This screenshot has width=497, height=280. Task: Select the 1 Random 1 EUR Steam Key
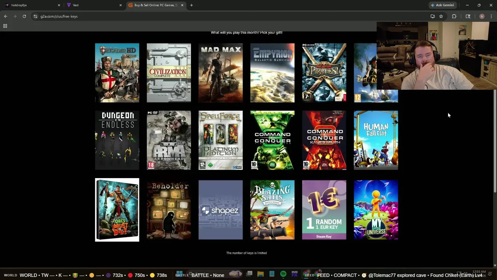click(324, 210)
